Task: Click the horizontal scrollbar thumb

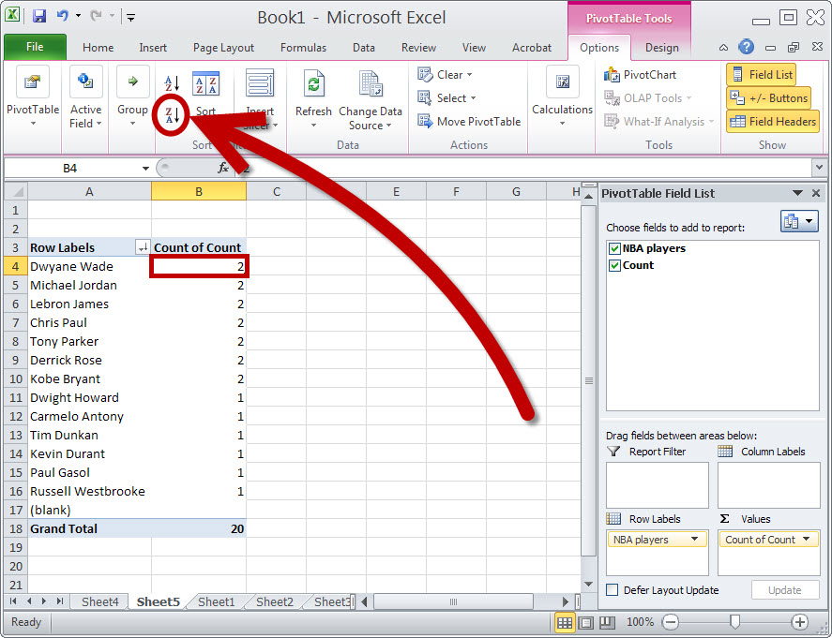Action: 453,602
